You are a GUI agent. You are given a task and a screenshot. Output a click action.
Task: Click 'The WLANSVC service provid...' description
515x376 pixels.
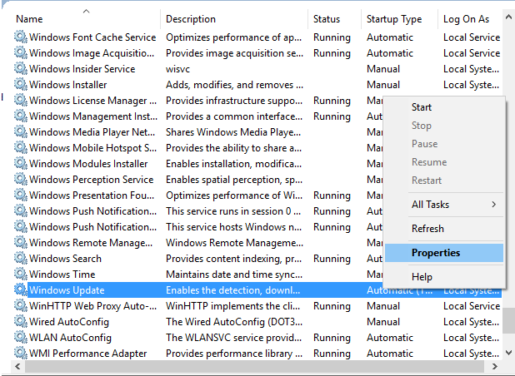(234, 338)
